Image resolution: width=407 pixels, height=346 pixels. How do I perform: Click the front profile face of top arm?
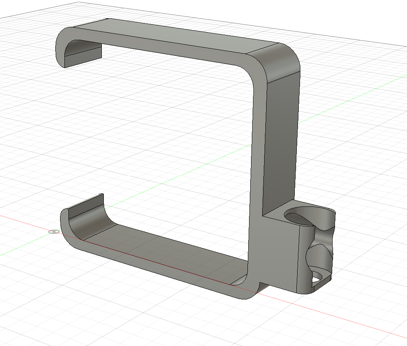(161, 47)
